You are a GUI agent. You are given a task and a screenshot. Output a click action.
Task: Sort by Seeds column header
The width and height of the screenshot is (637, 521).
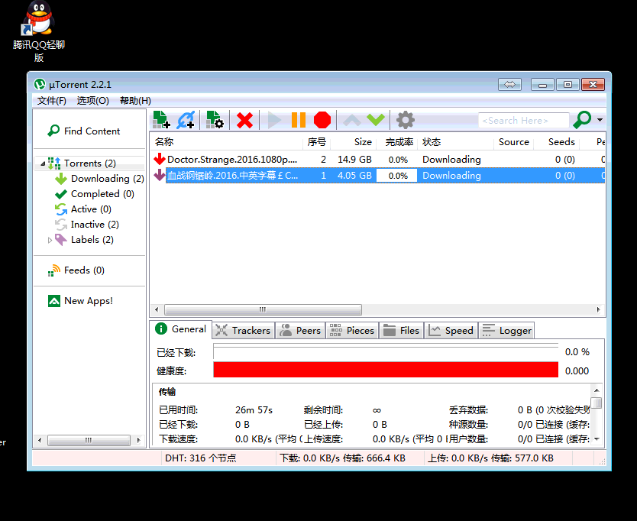click(x=557, y=142)
